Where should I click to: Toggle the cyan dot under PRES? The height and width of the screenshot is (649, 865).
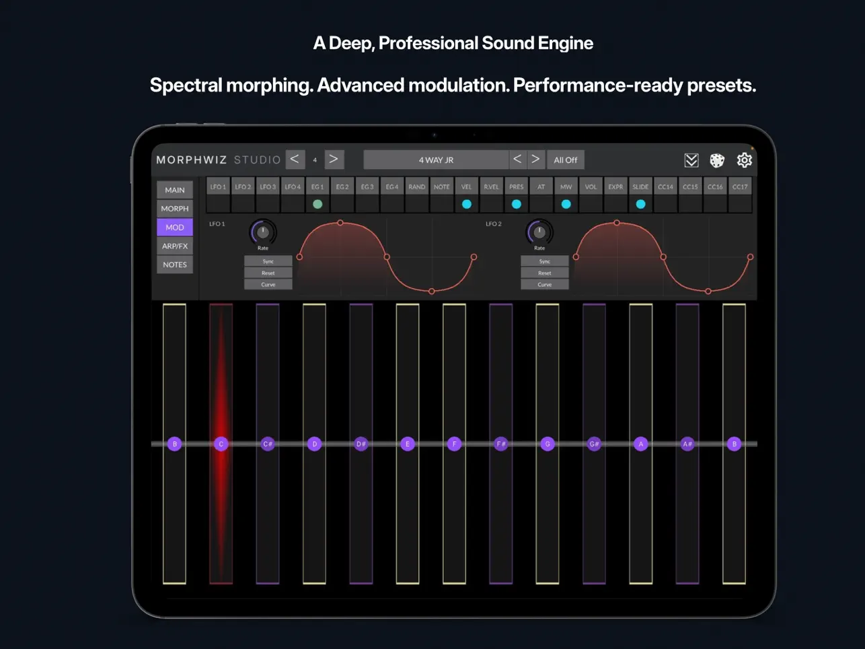coord(517,204)
